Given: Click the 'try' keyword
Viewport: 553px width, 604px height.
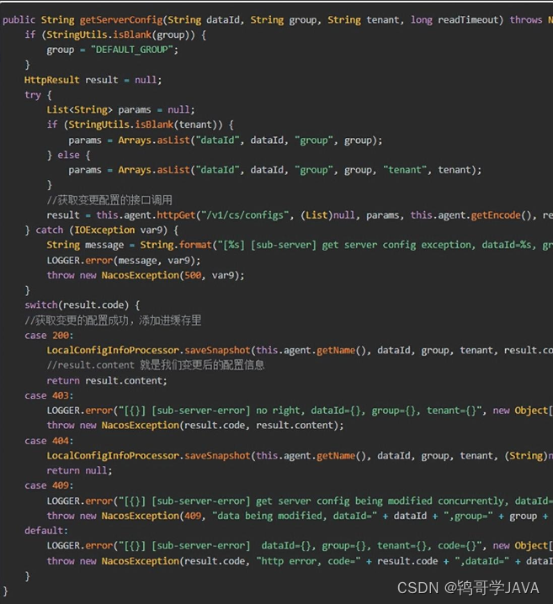Looking at the screenshot, I should (x=33, y=95).
